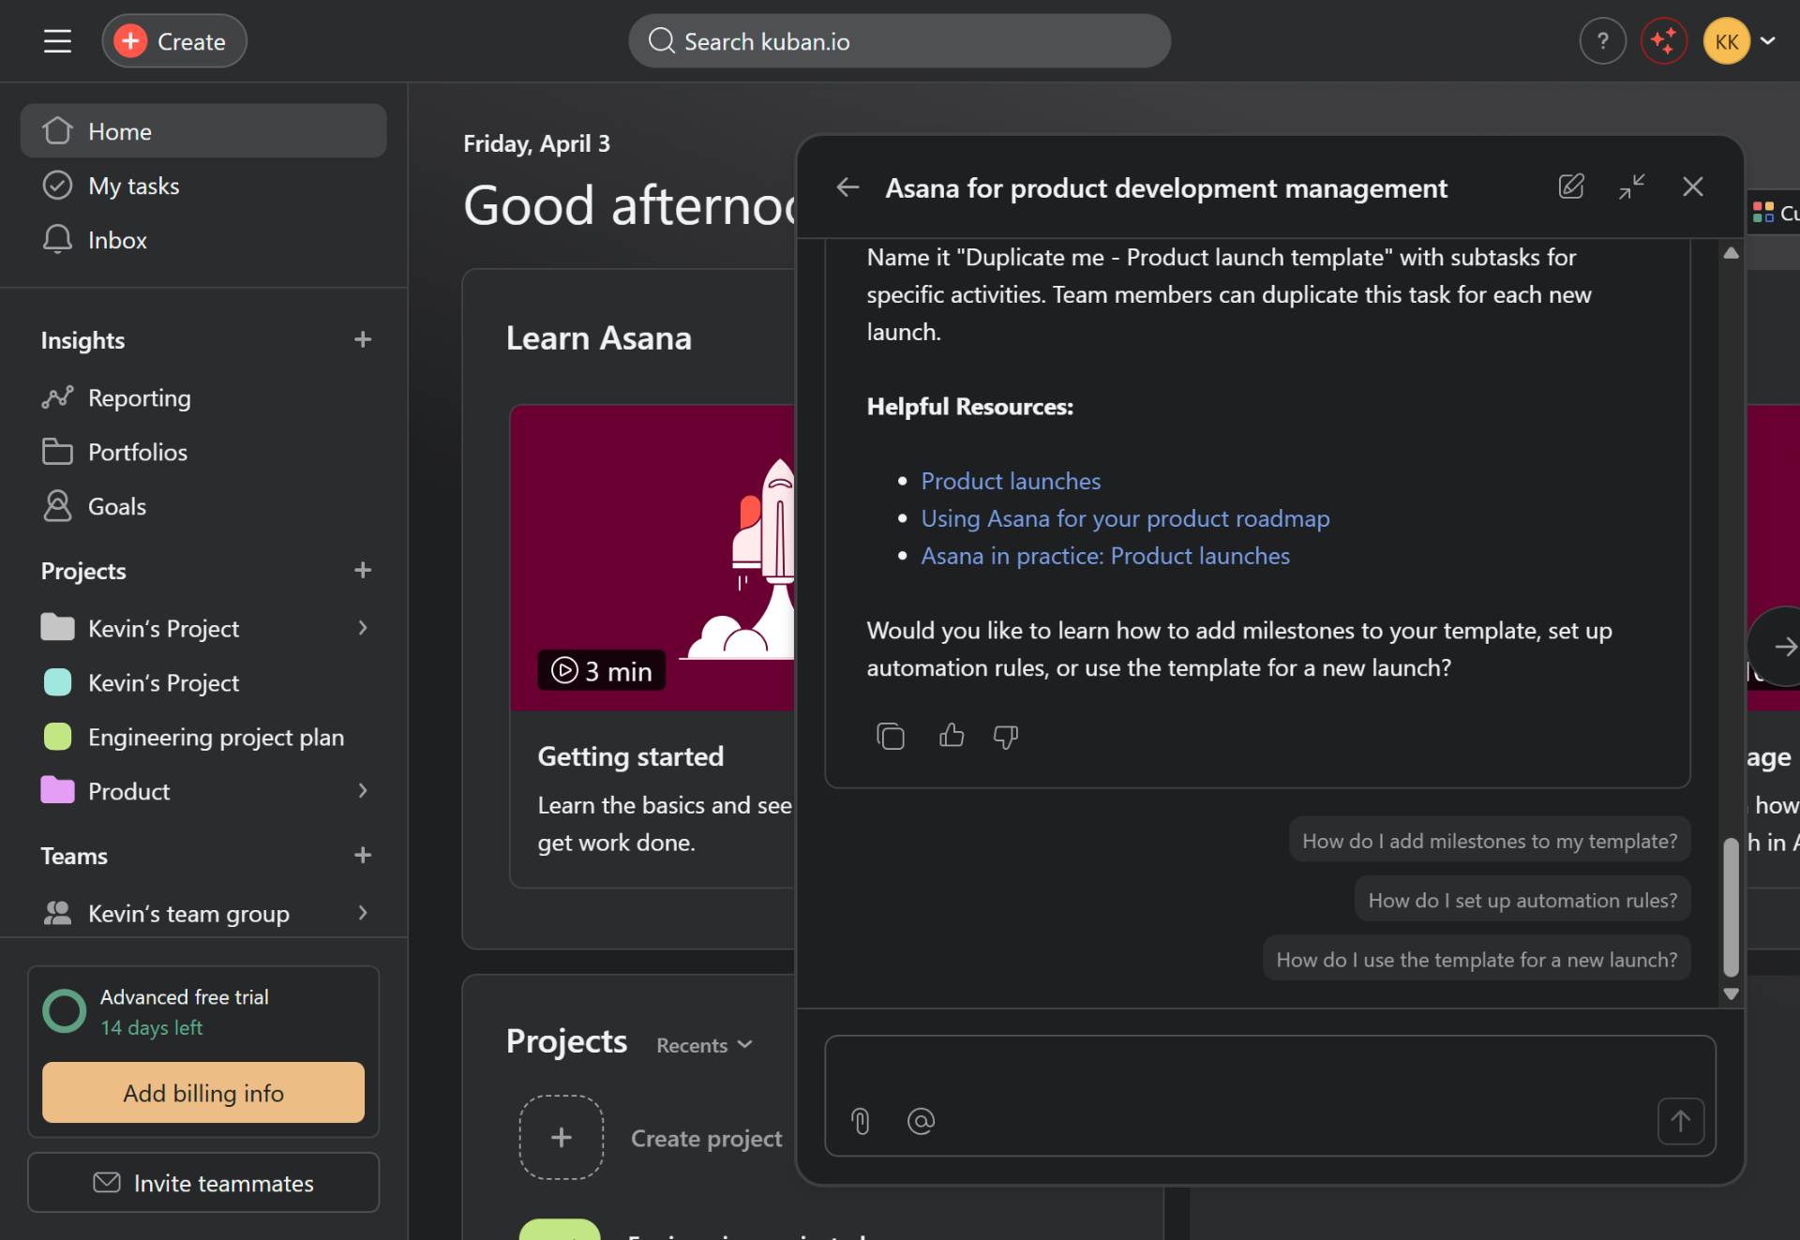Select 'How do I set up automation rules?'

(1522, 900)
